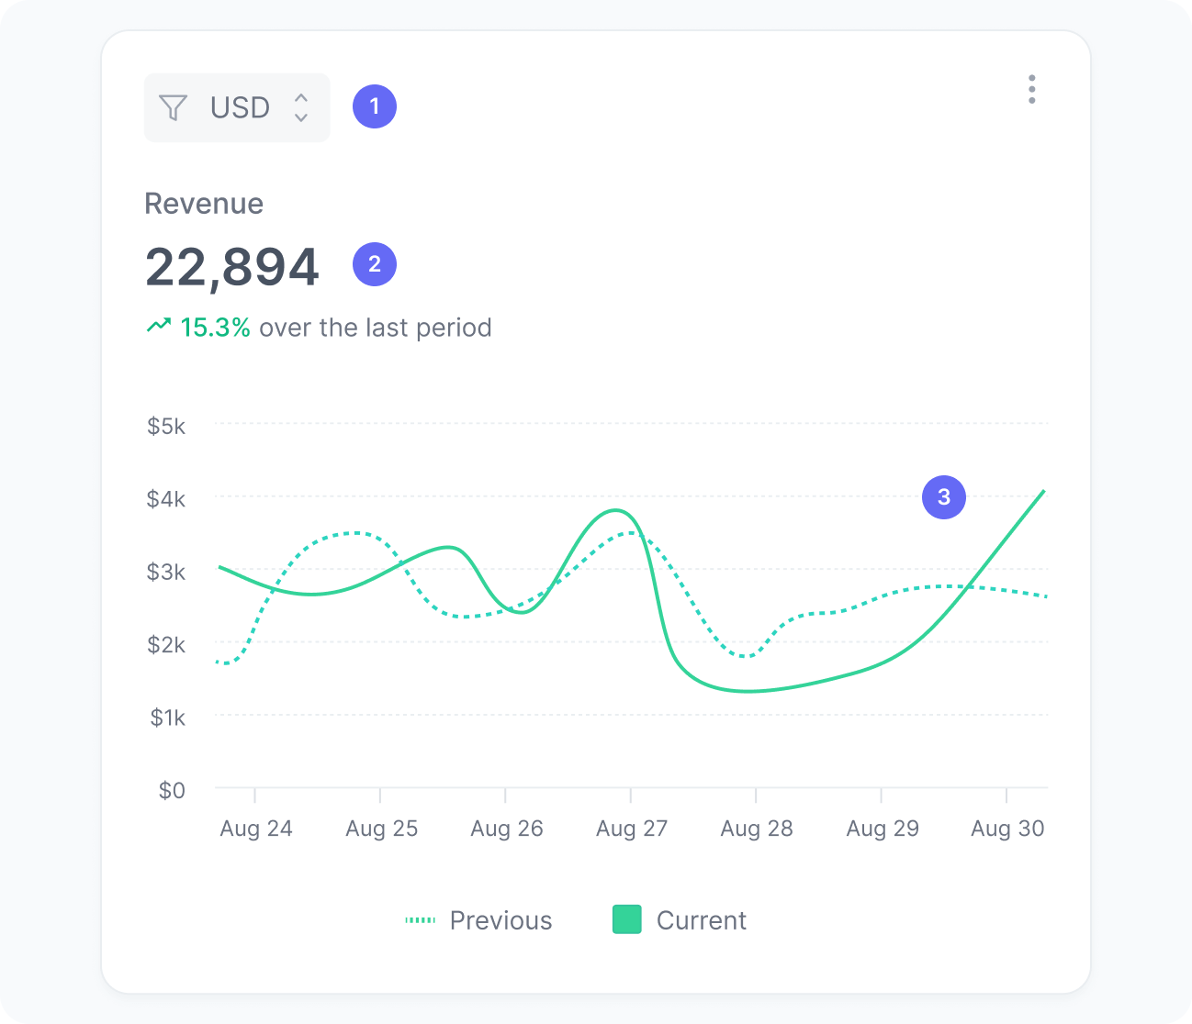Click the $5k gridline label

(166, 426)
